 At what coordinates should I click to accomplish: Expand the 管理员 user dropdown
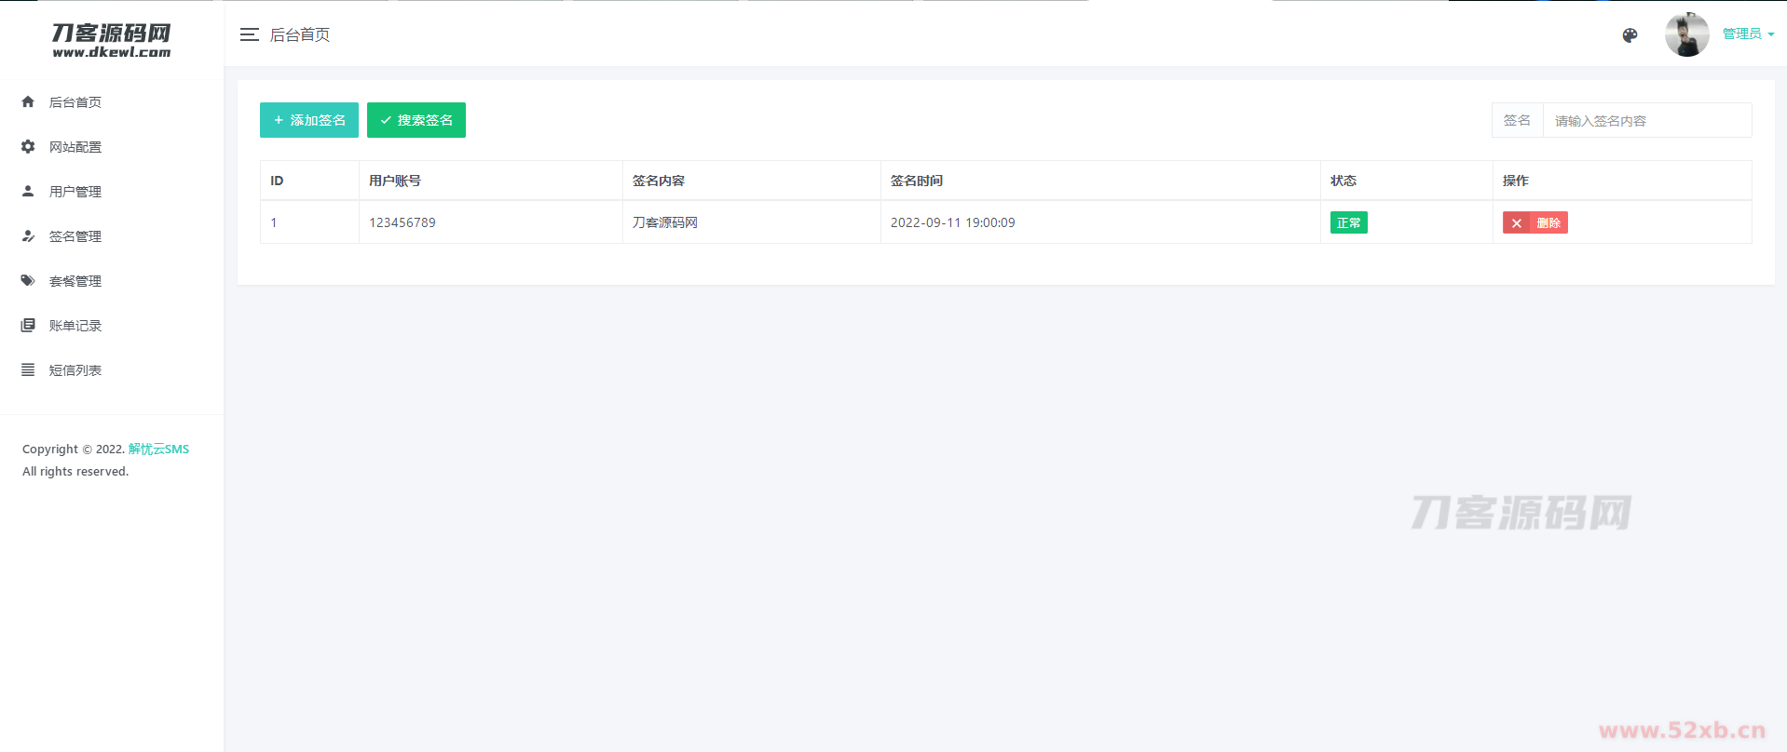1748,34
